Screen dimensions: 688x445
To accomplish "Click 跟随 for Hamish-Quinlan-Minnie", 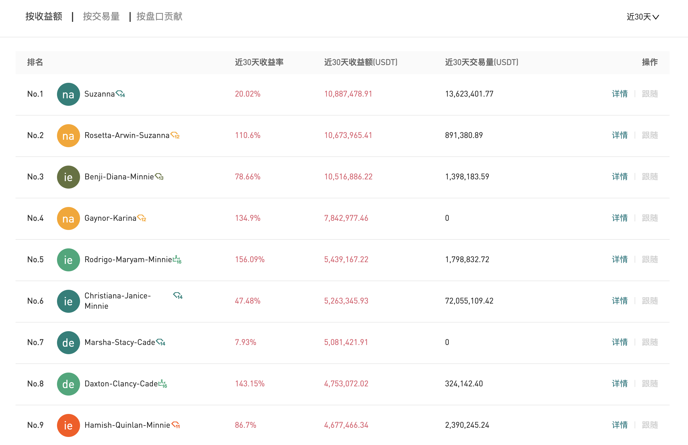I will coord(649,425).
